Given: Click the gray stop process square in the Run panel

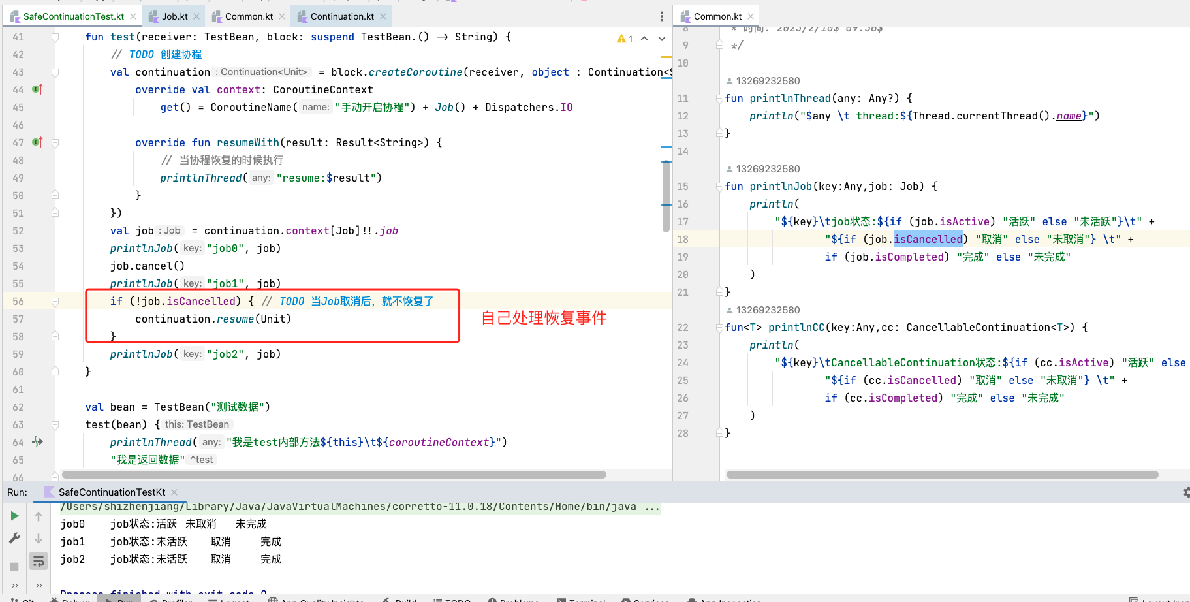Looking at the screenshot, I should point(14,566).
